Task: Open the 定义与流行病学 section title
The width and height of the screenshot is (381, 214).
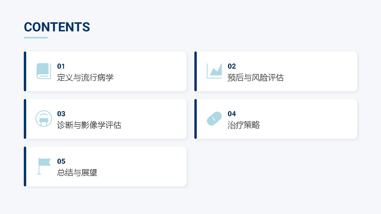Action: tap(85, 78)
